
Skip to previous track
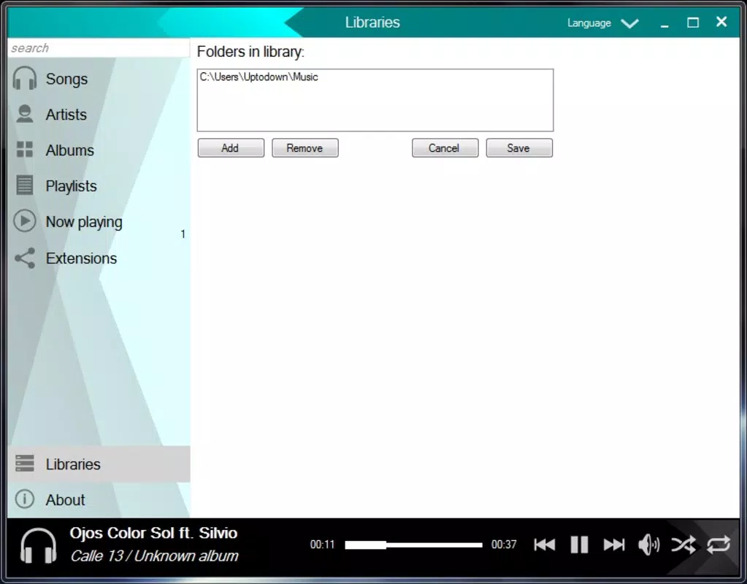pyautogui.click(x=545, y=545)
